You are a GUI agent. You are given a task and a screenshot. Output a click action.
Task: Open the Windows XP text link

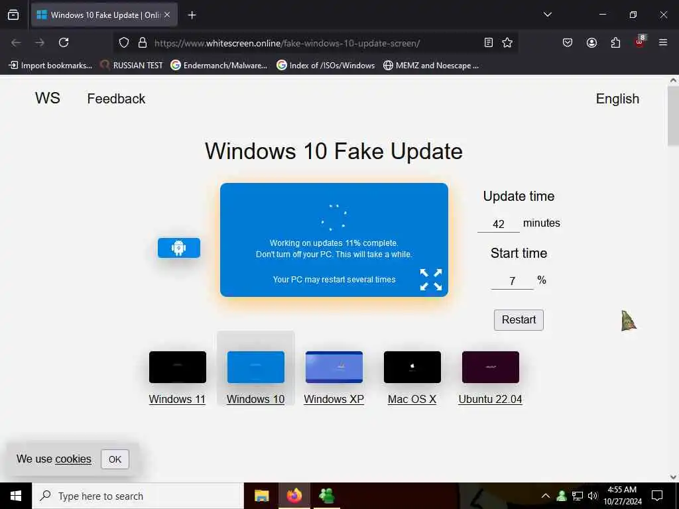pos(334,399)
